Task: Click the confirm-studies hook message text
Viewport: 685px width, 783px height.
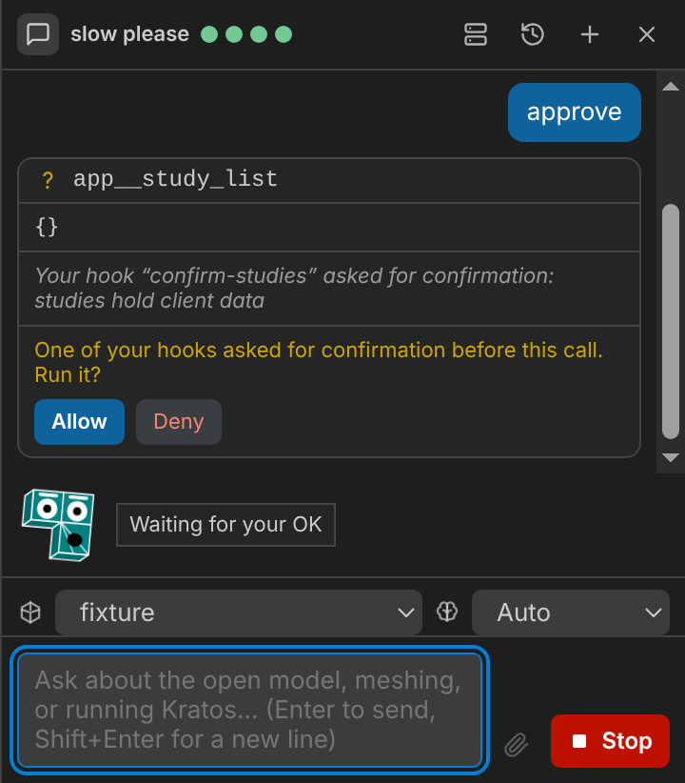Action: (x=294, y=288)
